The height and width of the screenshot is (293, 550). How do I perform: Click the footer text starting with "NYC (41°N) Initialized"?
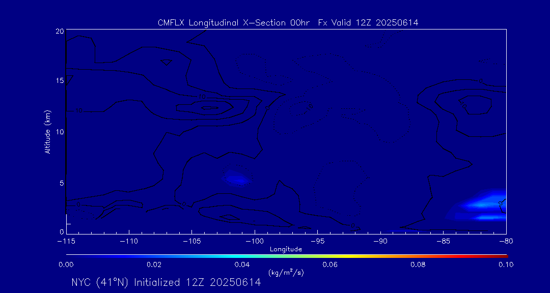166,282
